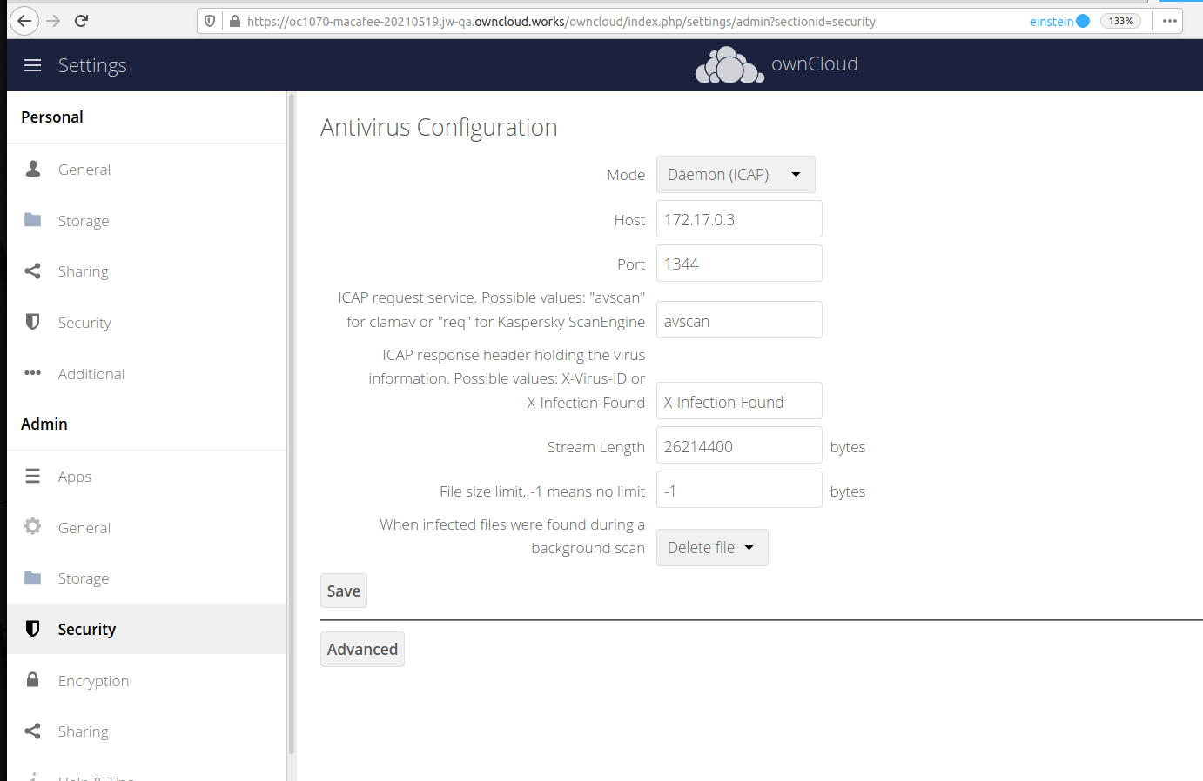This screenshot has height=781, width=1203.
Task: Click the lock icon next to Encryption
Action: click(32, 680)
